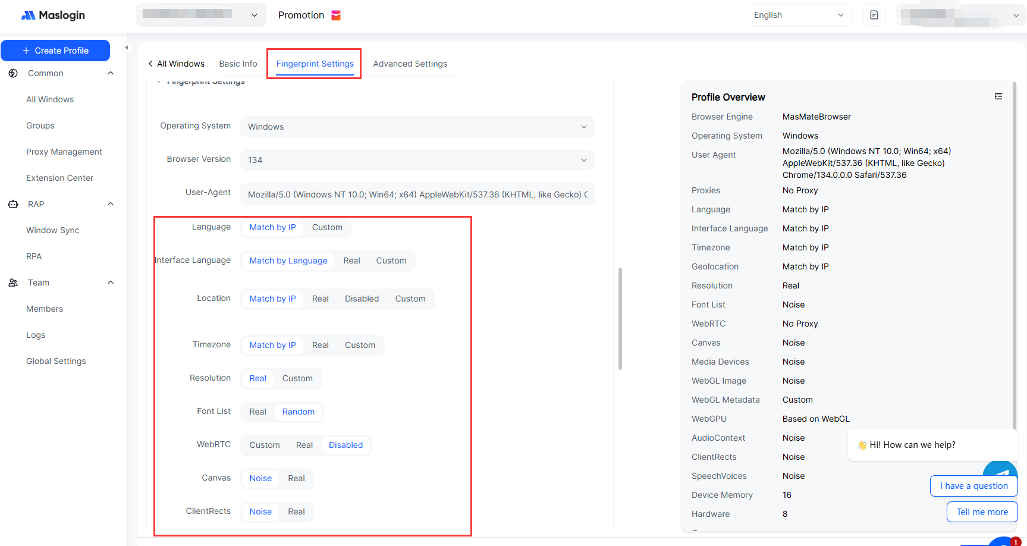Click the Maslogin logo icon
The width and height of the screenshot is (1027, 546).
(x=28, y=15)
